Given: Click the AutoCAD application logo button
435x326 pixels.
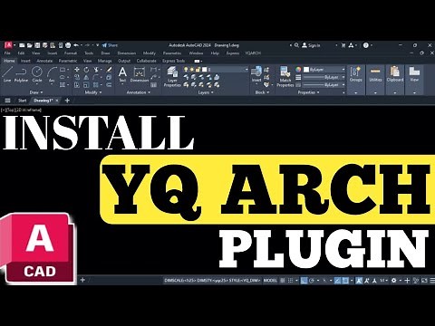Looking at the screenshot, I should click(8, 45).
